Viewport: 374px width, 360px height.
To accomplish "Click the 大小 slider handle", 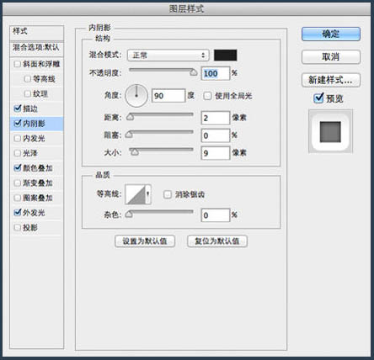I will coord(135,152).
